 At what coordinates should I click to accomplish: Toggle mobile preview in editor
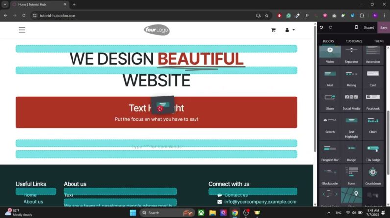[x=356, y=27]
